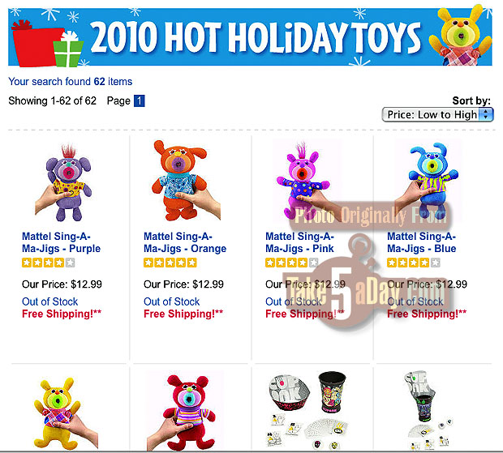Click Out of Stock under Orange toy
Image resolution: width=503 pixels, height=453 pixels.
(x=172, y=301)
